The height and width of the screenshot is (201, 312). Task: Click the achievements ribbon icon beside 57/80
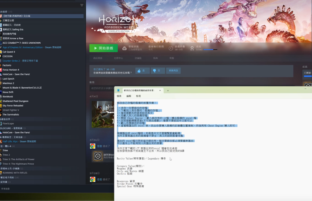click(192, 48)
